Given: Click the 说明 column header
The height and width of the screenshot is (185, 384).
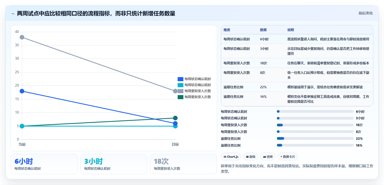Looking at the screenshot, I should (x=291, y=30).
